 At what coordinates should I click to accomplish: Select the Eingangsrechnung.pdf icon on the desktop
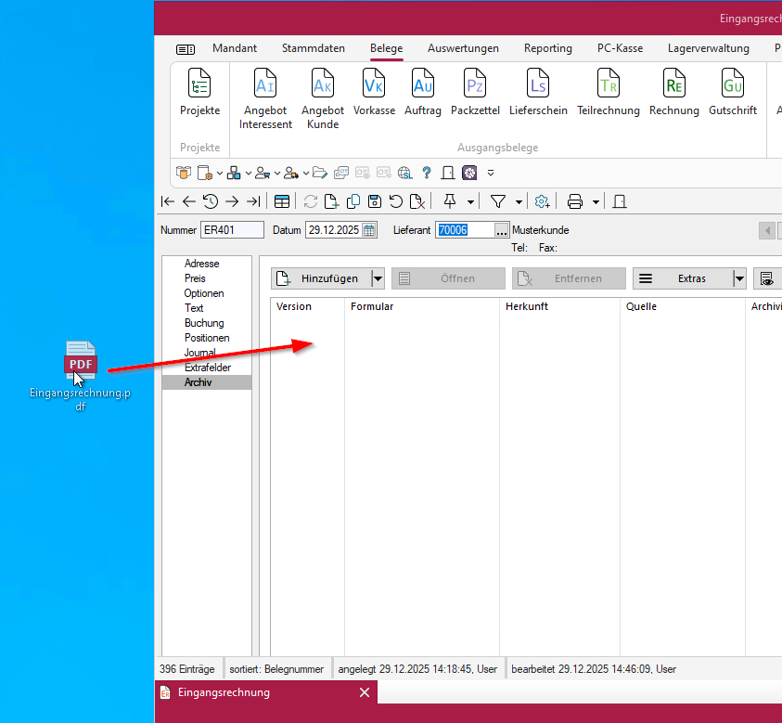click(81, 362)
